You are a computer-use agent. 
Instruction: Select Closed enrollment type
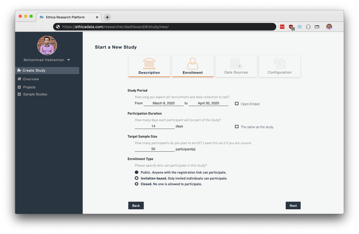(137, 184)
